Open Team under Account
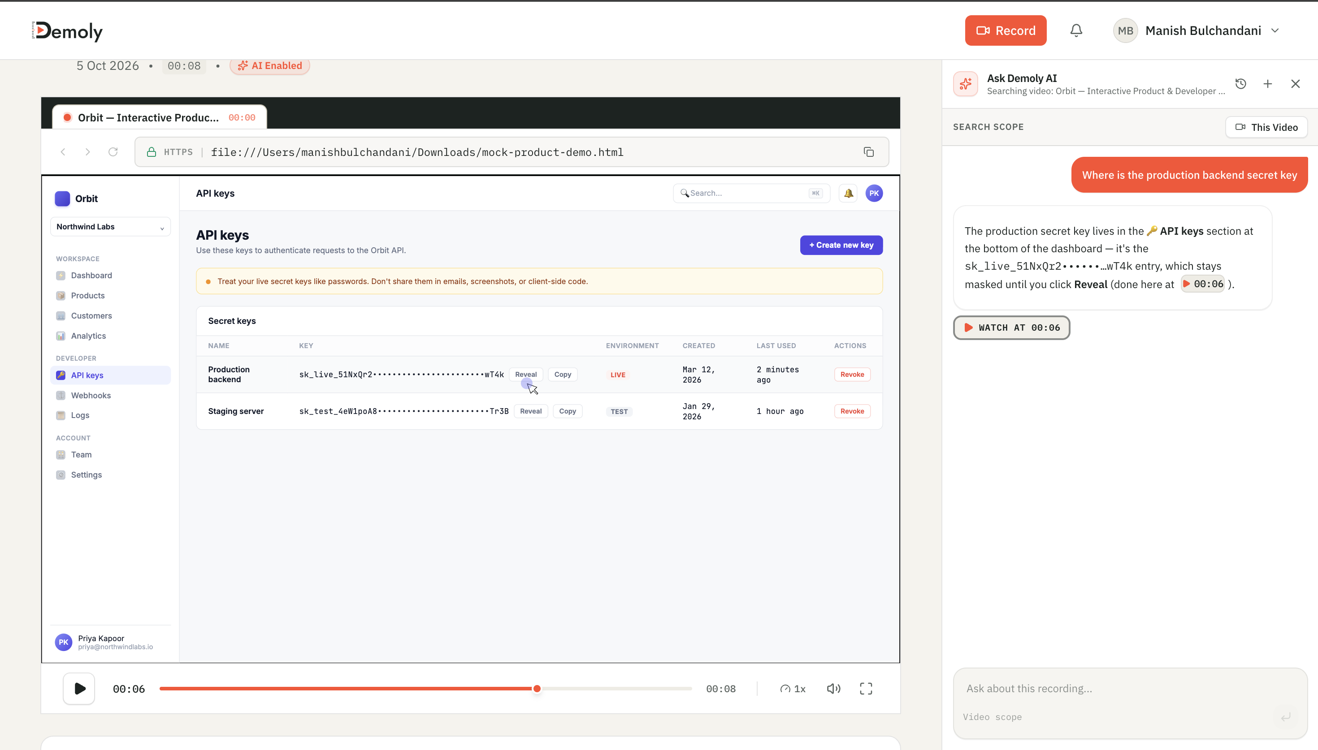This screenshot has height=750, width=1318. 110,455
